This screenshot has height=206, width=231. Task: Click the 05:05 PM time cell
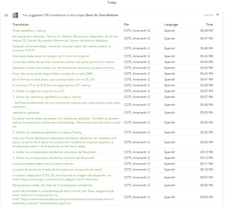pos(207,185)
